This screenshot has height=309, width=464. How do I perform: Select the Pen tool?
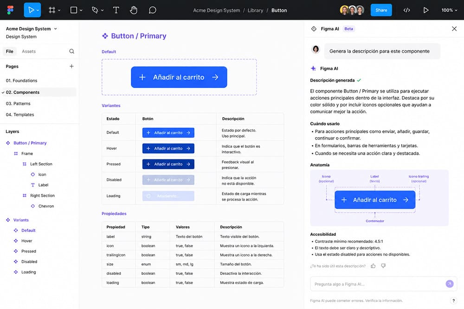[x=95, y=10]
